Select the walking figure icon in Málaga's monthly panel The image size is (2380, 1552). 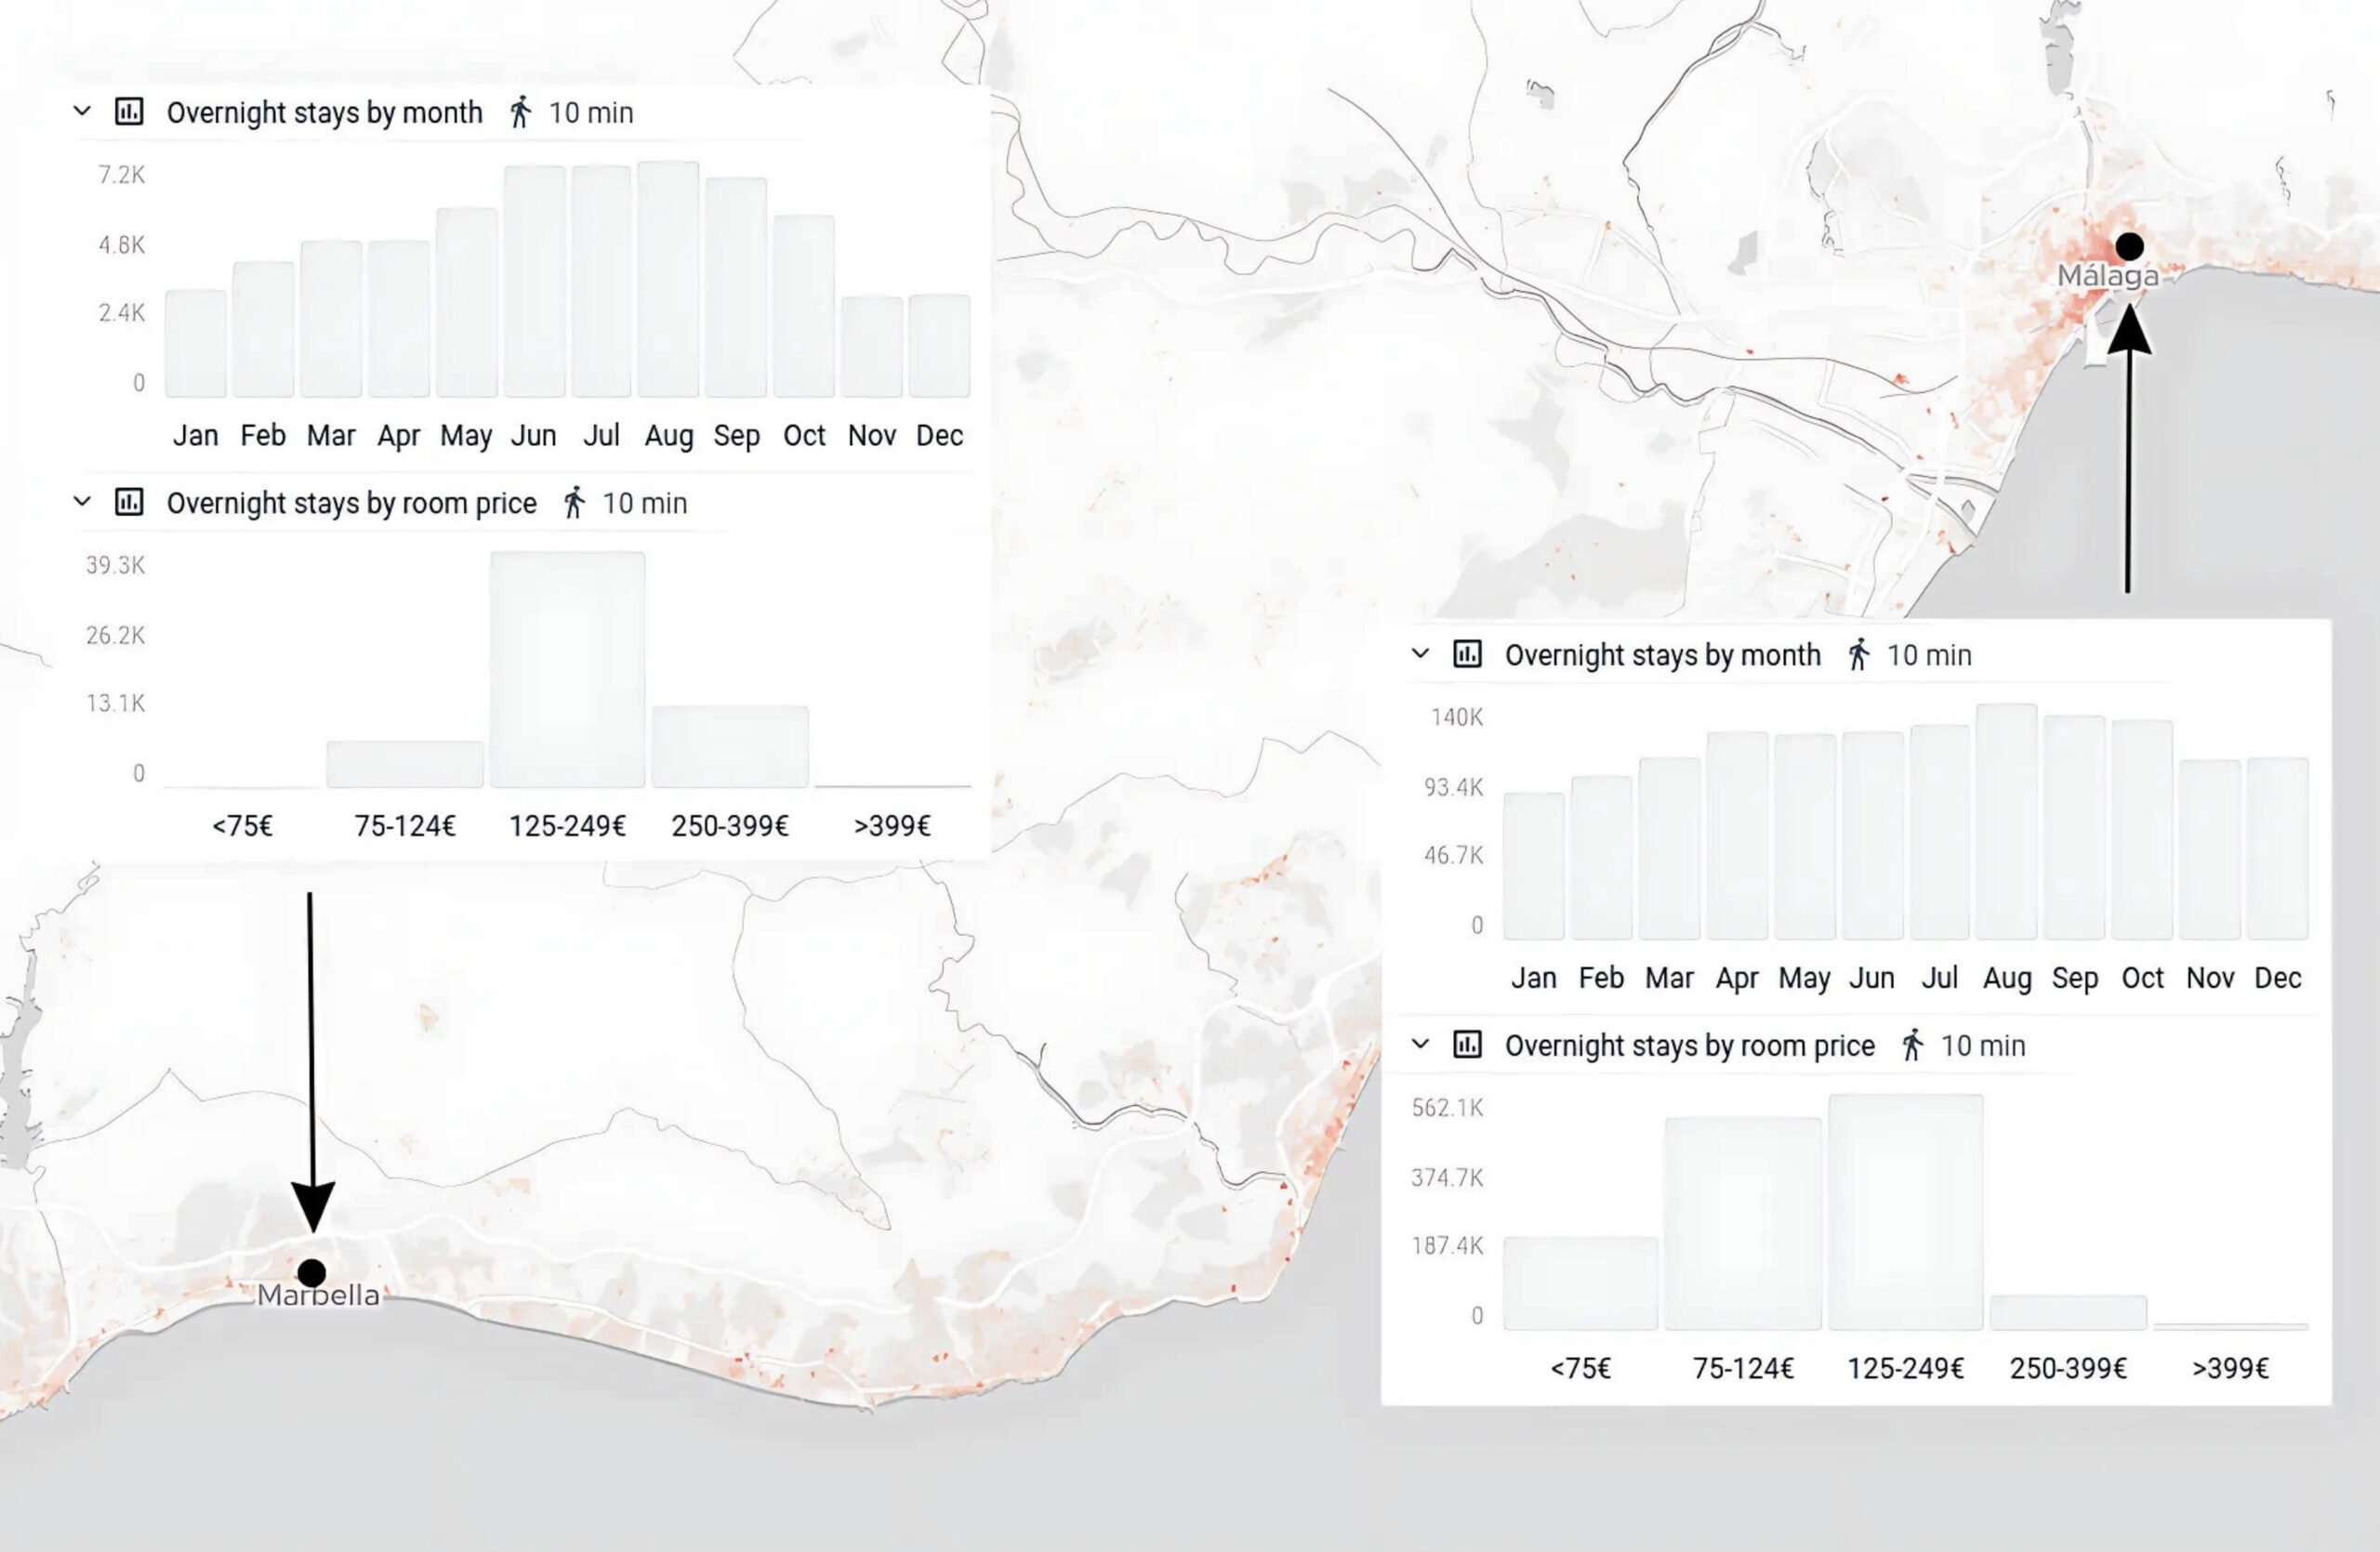pos(1860,655)
